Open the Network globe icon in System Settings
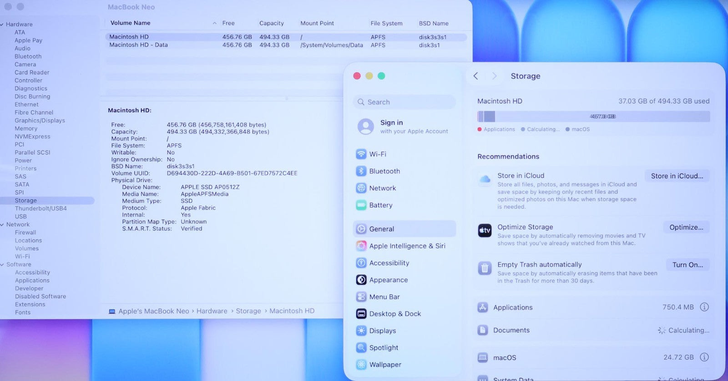 pos(361,188)
